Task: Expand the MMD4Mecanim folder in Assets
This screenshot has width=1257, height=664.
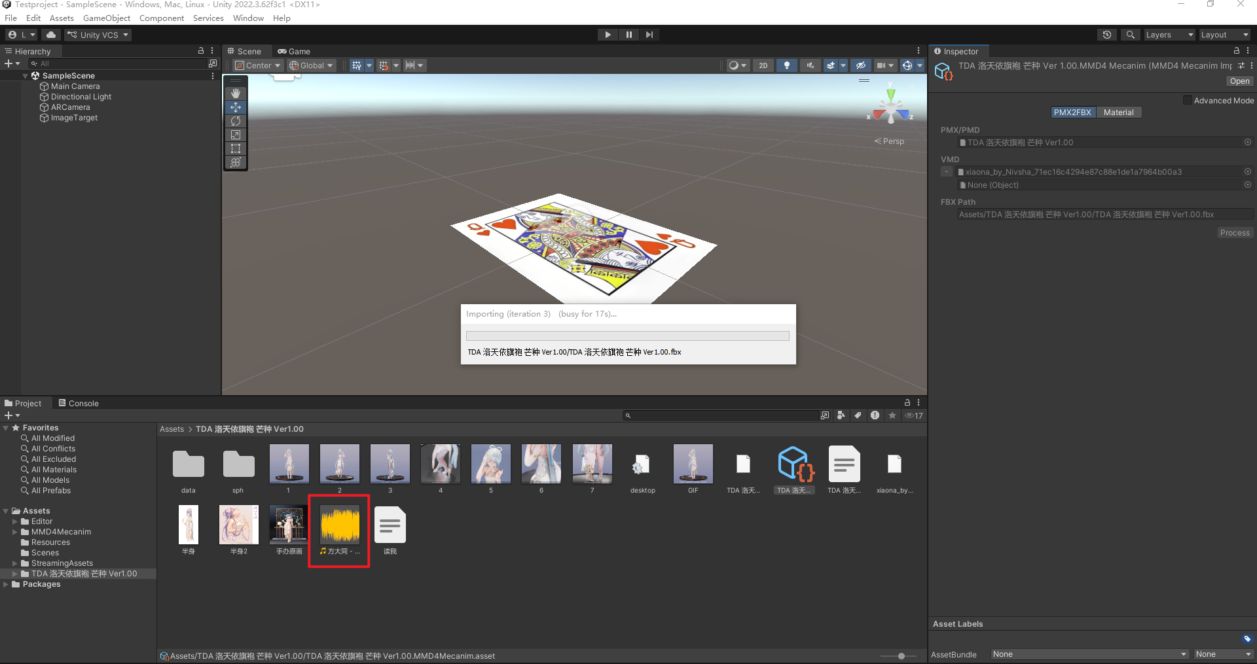Action: coord(15,532)
